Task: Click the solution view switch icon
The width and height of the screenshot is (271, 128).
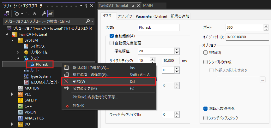Action: [x=7, y=14]
